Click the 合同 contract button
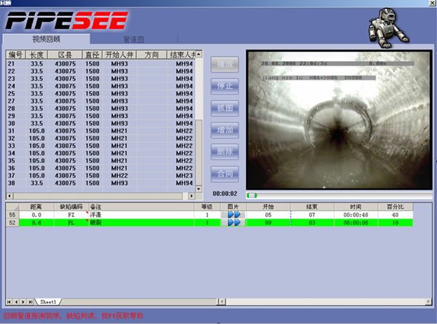The width and height of the screenshot is (437, 324). pos(224,174)
